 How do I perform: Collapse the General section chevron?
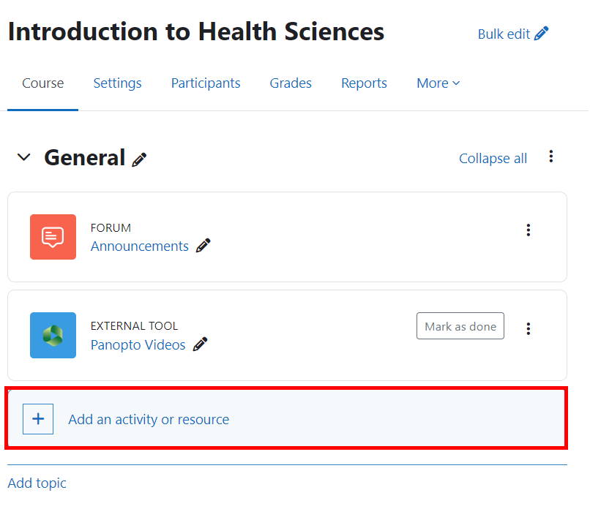pos(23,157)
